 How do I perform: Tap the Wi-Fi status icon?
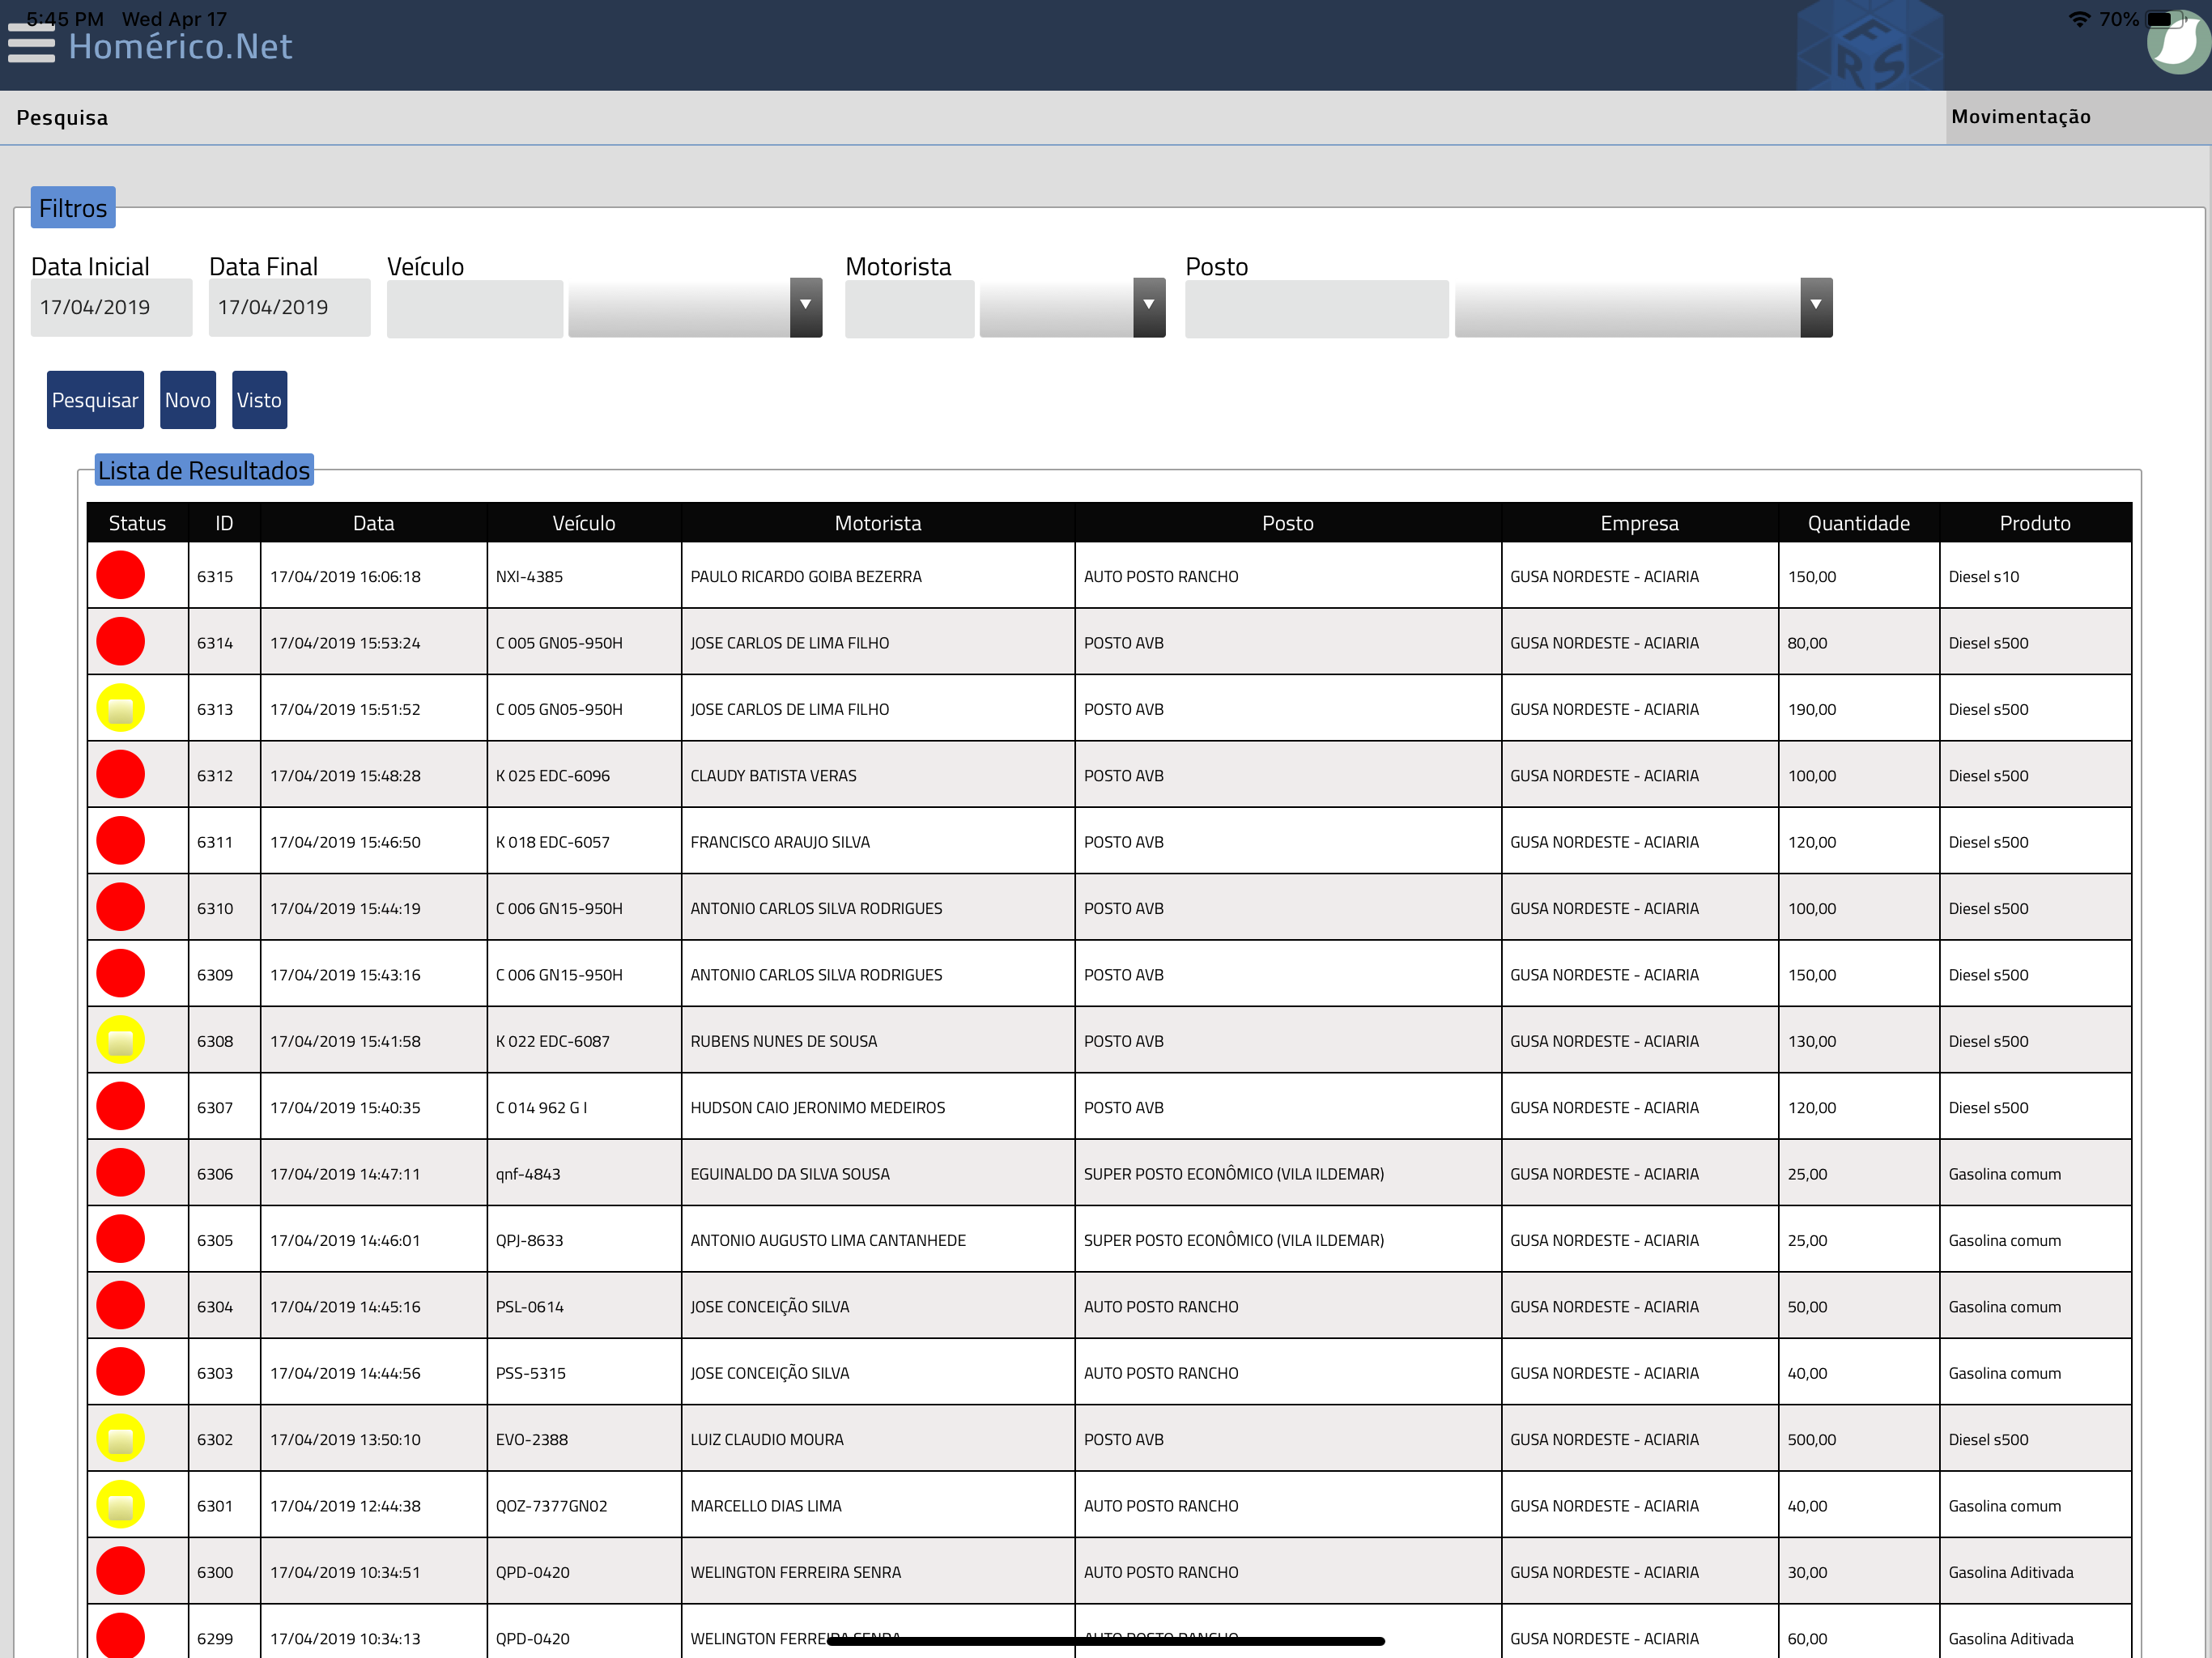point(2079,19)
